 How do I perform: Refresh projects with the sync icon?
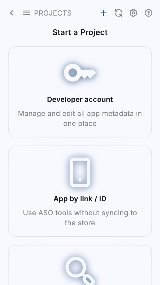point(118,13)
